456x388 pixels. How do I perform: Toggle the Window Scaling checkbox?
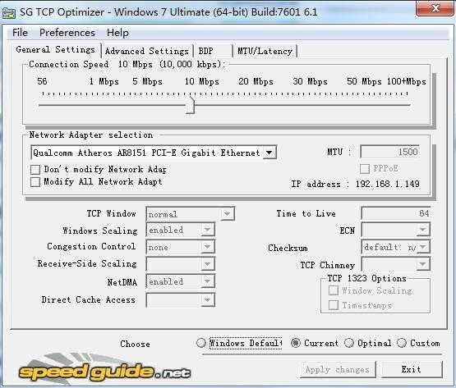(334, 290)
